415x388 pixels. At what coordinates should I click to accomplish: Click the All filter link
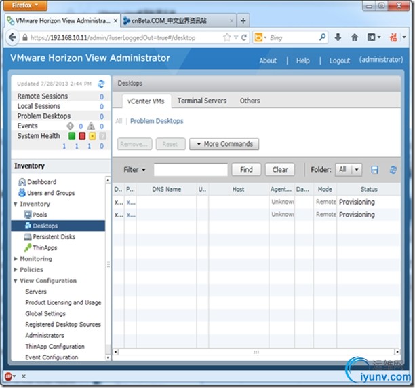[x=119, y=121]
